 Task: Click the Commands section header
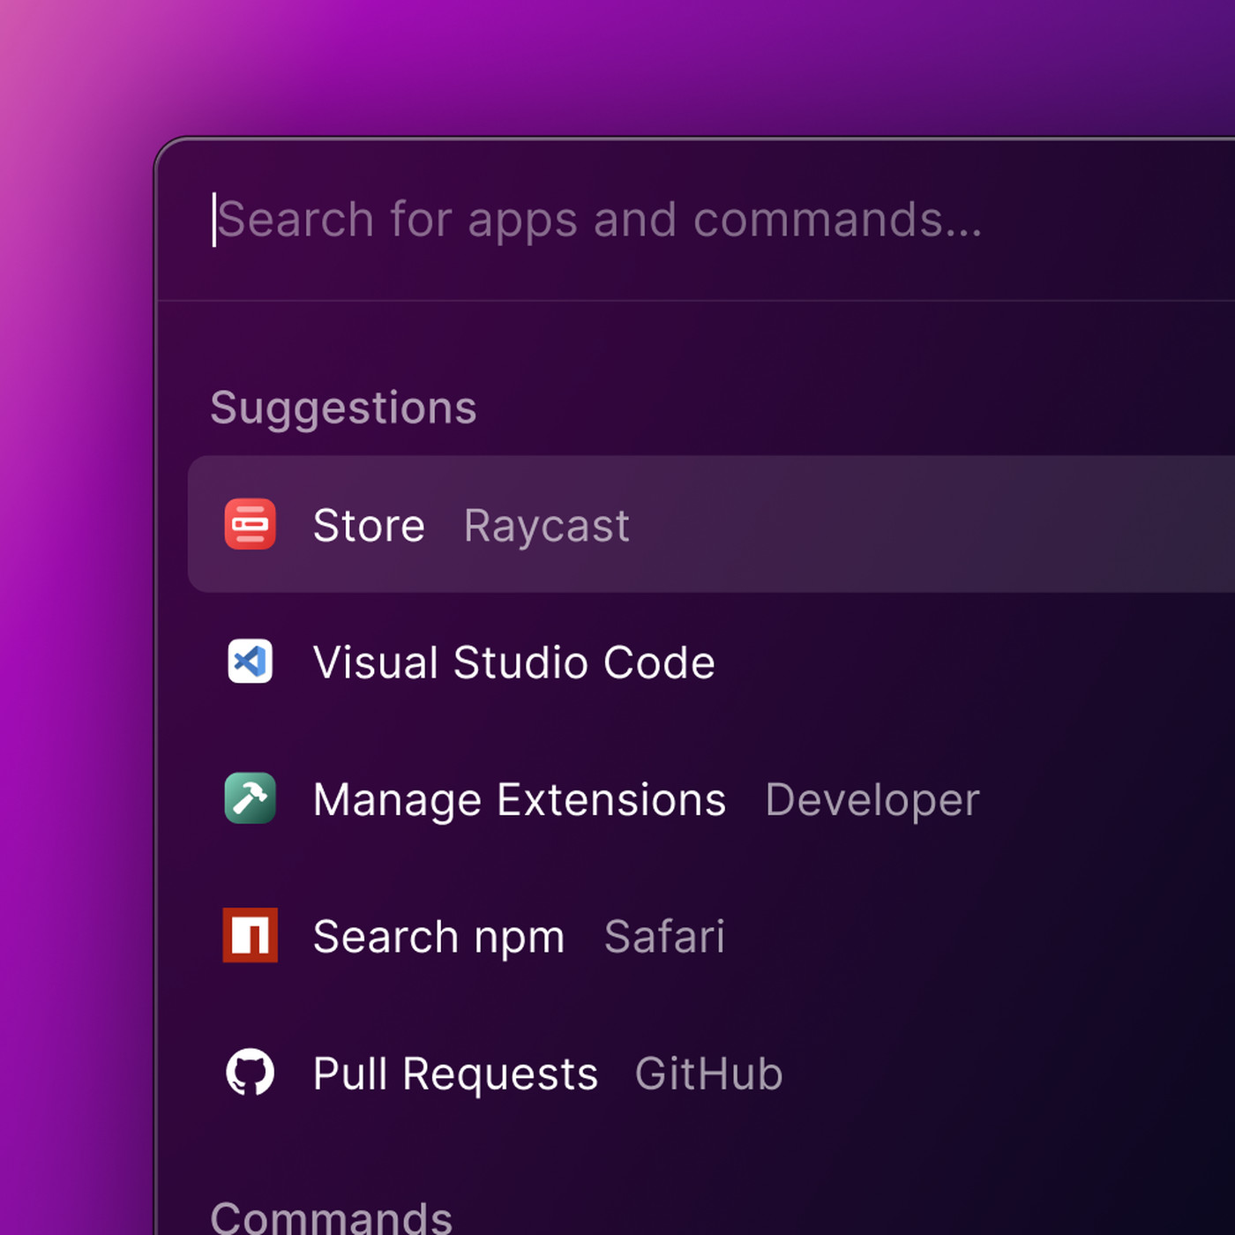point(331,1217)
